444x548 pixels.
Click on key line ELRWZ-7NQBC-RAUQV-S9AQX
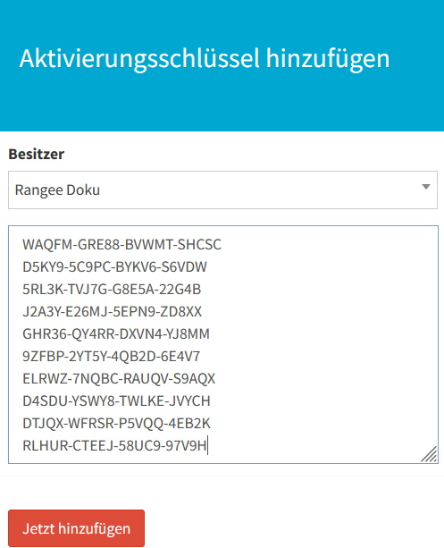[x=119, y=378]
